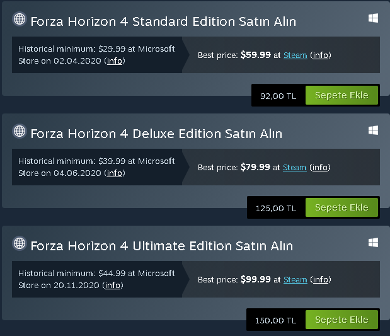Click info link next to $79.99 Steam price

point(320,168)
